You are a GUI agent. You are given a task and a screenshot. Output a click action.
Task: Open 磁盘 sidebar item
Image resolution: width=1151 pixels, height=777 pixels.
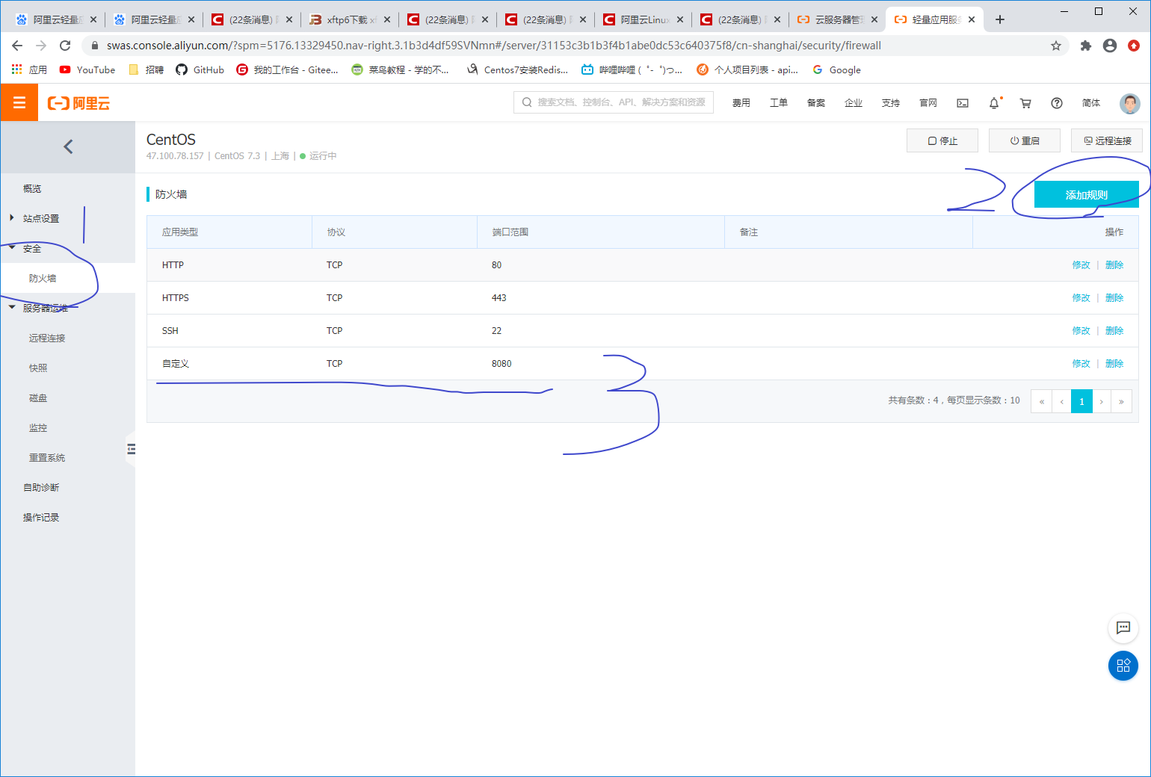pyautogui.click(x=38, y=397)
